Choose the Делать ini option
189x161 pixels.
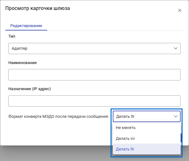(147, 138)
